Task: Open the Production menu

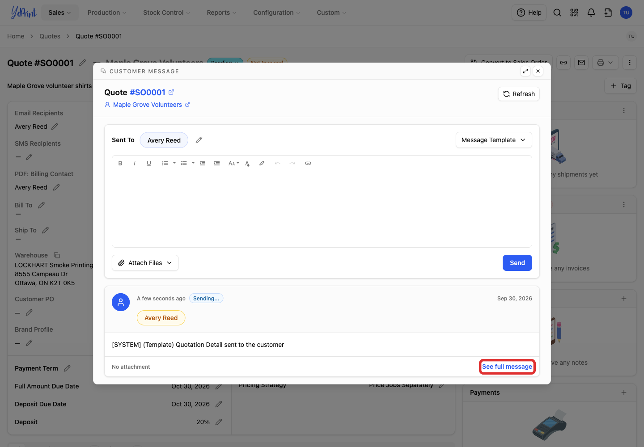Action: (107, 13)
